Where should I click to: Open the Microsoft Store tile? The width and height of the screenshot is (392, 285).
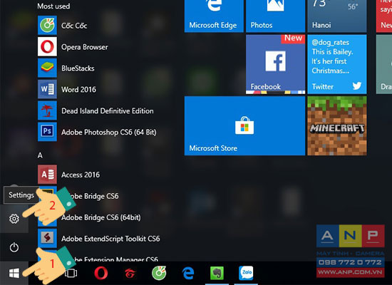pos(244,125)
